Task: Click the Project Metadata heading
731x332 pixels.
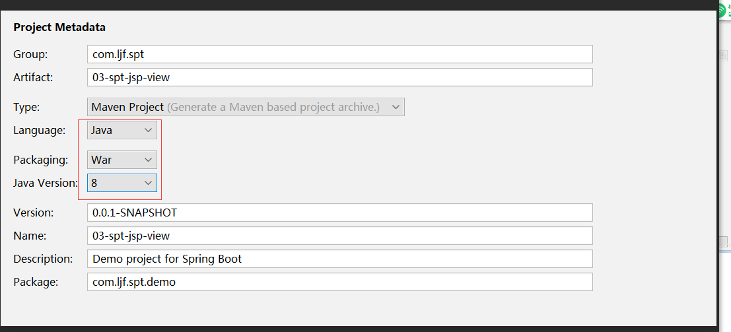Action: pyautogui.click(x=59, y=28)
